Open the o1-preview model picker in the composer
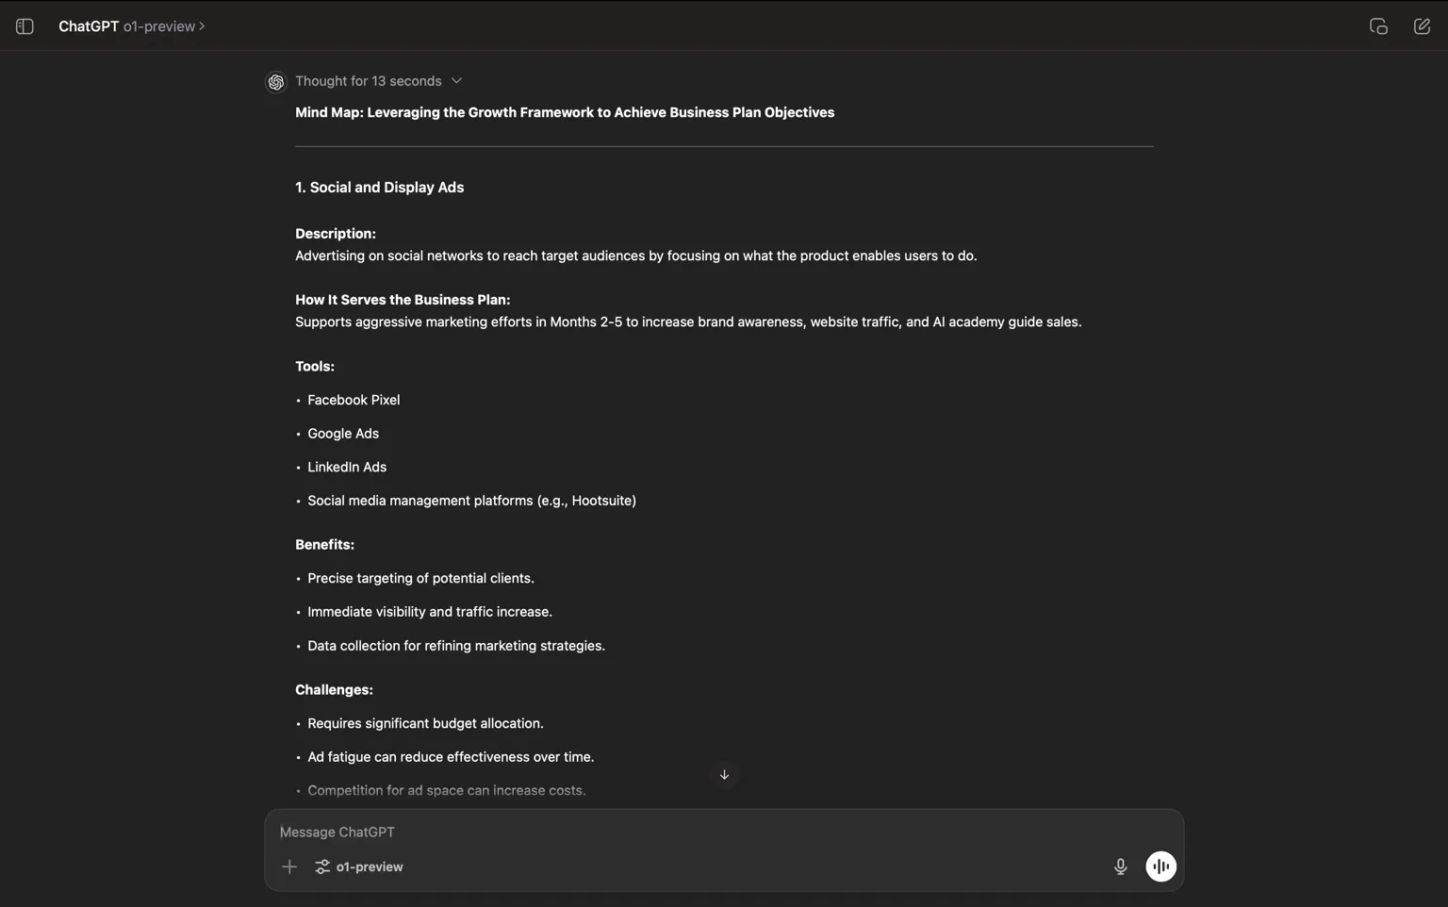1448x907 pixels. (359, 866)
